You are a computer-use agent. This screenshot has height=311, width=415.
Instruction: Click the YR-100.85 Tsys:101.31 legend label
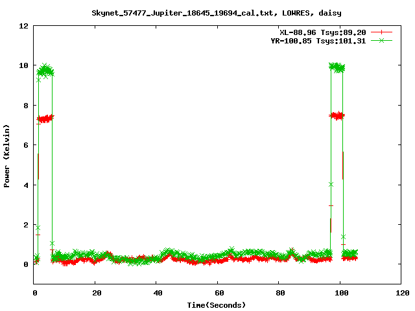coord(318,41)
